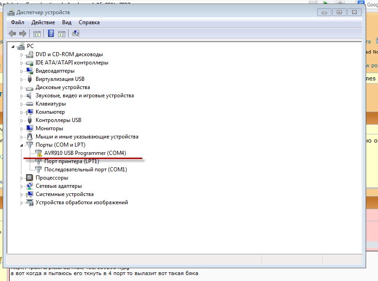Click the Forward arrow toolbar icon
The height and width of the screenshot is (281, 378).
[22, 33]
